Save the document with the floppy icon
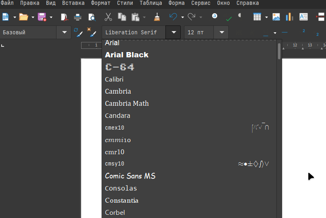This screenshot has width=326, height=218. 42,17
